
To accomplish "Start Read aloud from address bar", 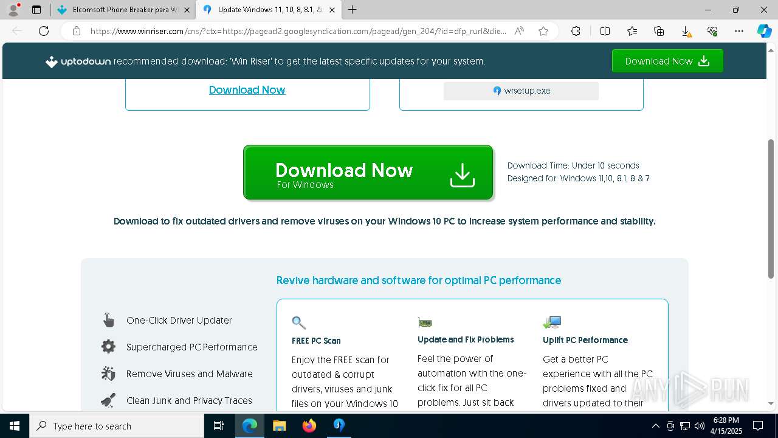I will tap(519, 31).
